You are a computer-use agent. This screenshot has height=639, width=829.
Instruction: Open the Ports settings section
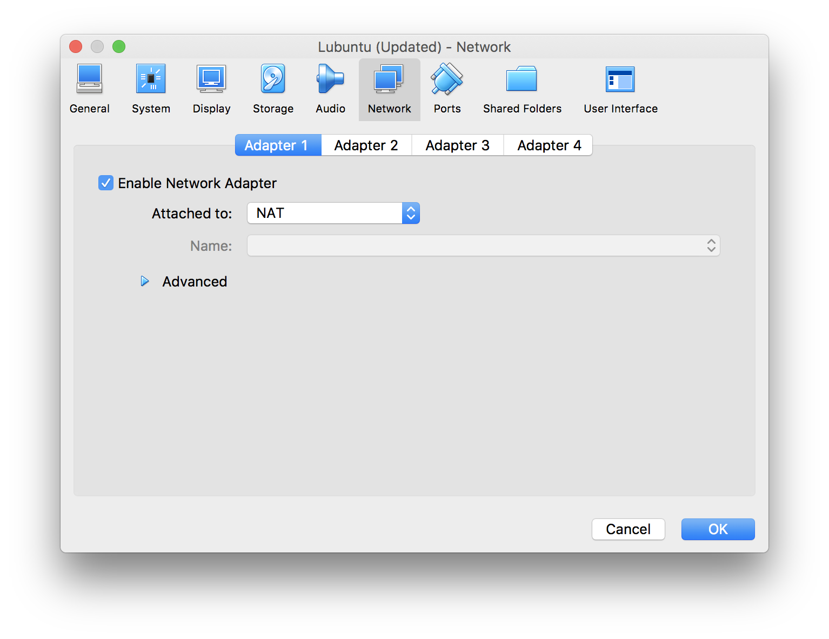pyautogui.click(x=447, y=90)
